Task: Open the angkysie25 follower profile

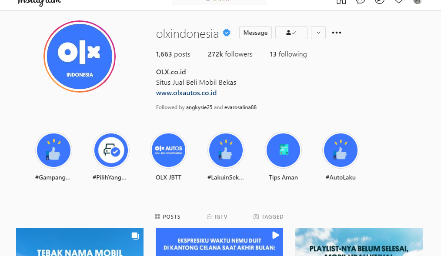Action: tap(199, 107)
